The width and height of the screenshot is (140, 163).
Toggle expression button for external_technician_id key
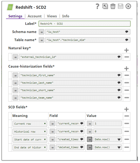click(15, 57)
